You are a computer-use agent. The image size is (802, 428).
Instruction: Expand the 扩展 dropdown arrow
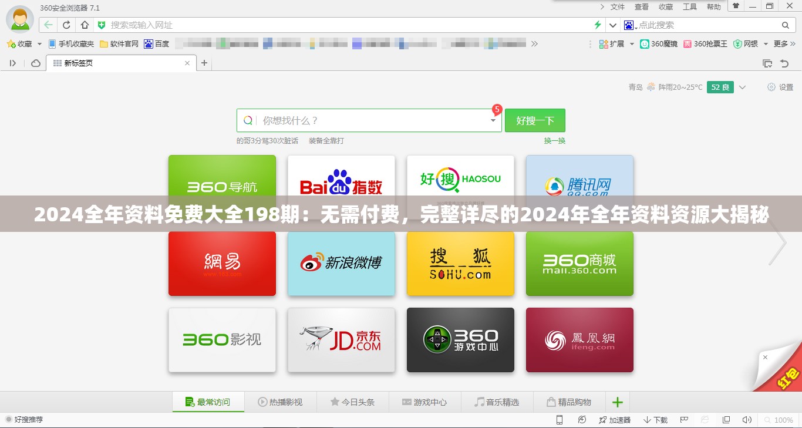(632, 44)
